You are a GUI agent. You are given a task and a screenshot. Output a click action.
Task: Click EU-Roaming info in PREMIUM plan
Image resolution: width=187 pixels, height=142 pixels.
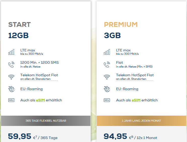127,89
